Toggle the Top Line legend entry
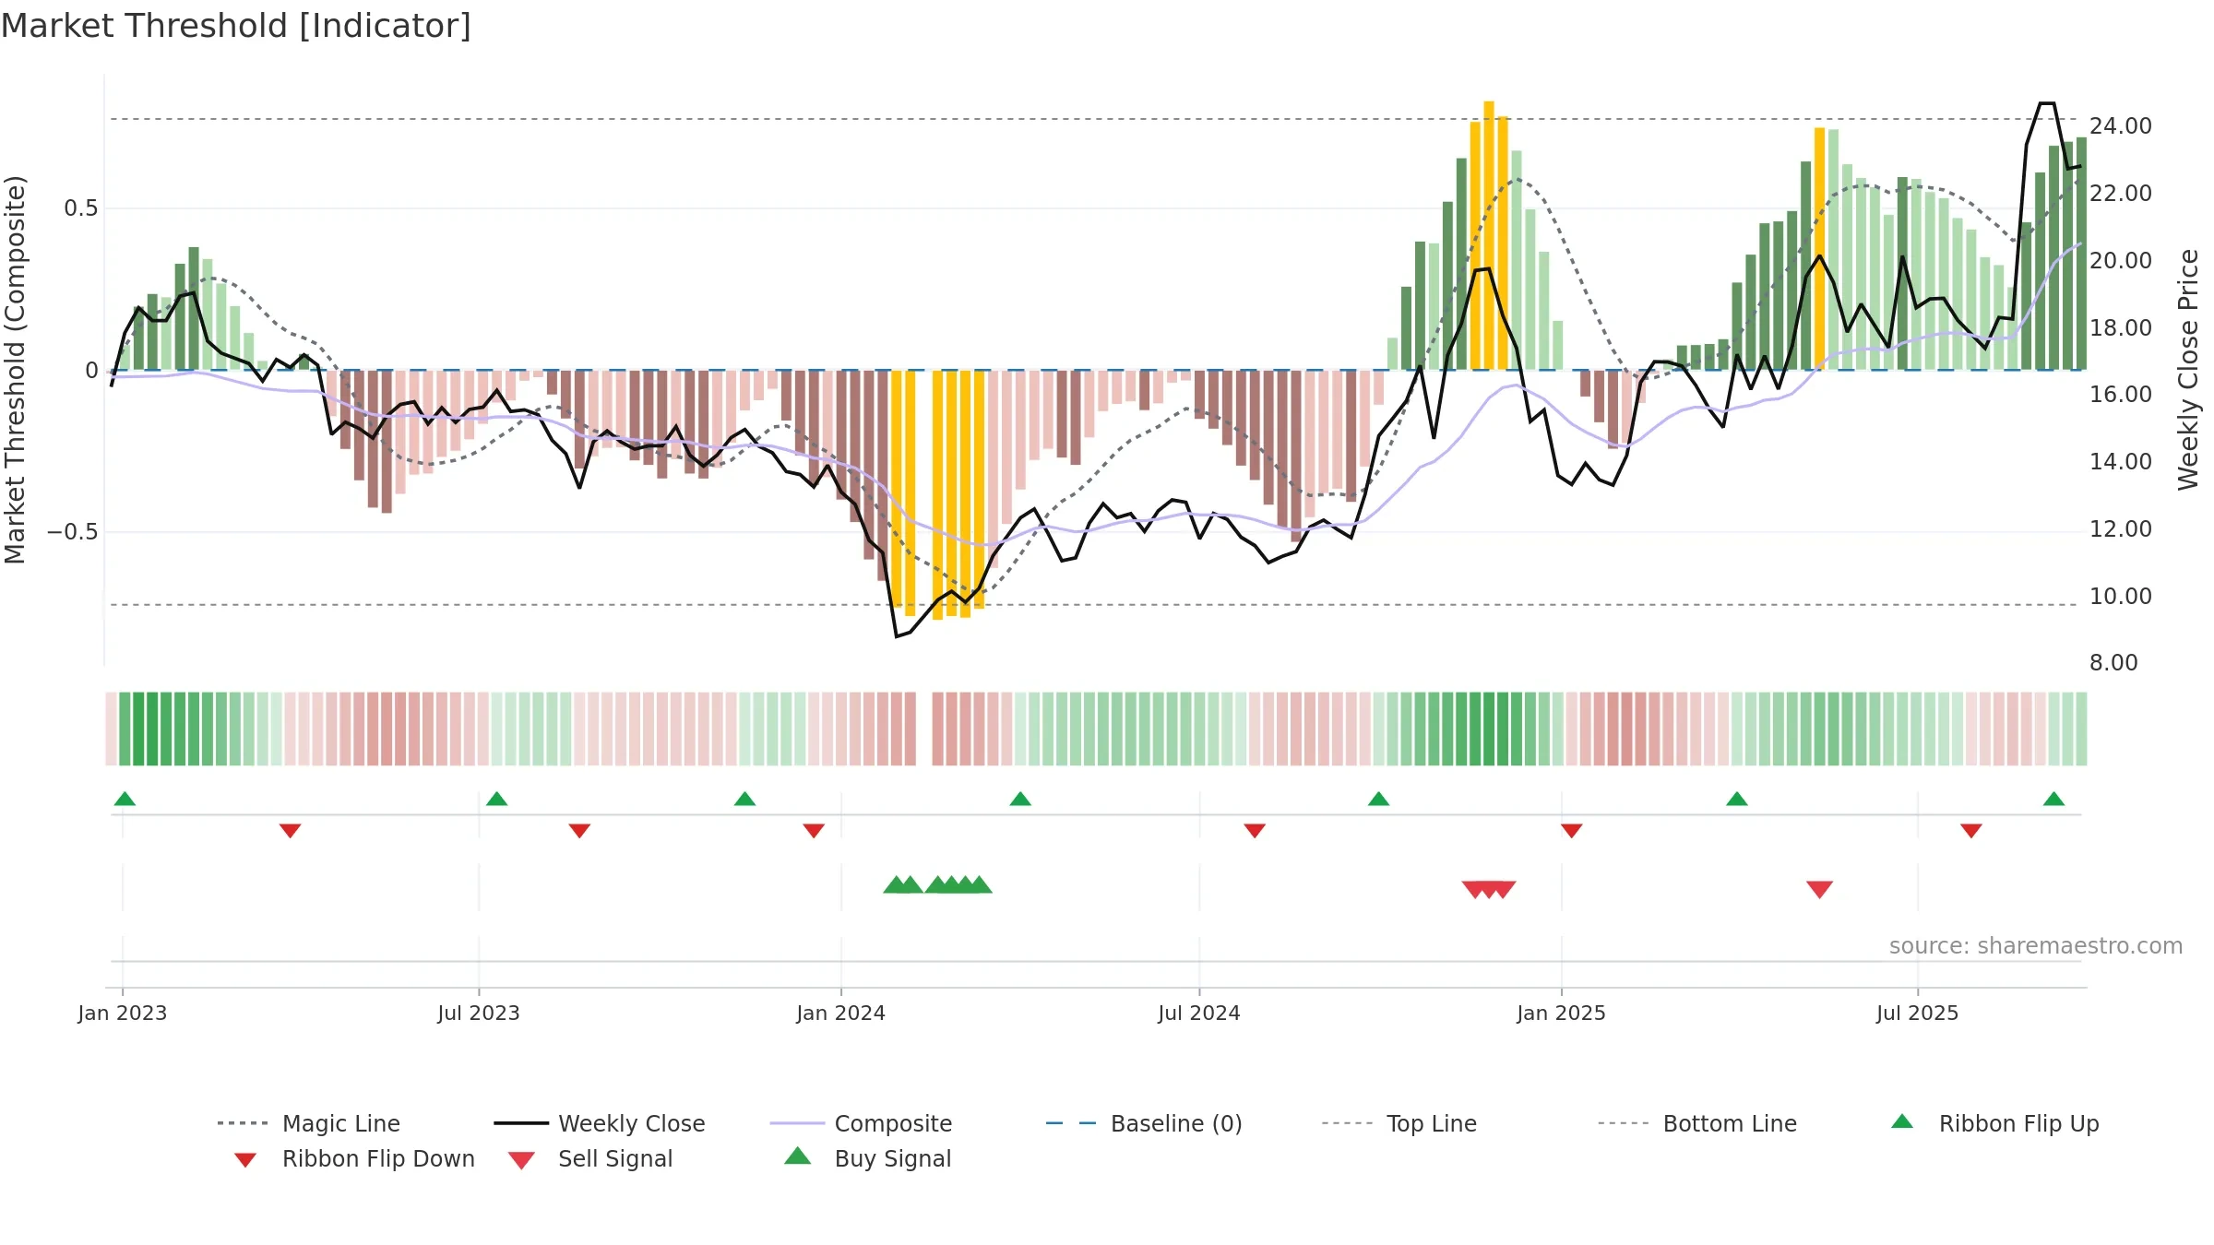 pyautogui.click(x=1399, y=1123)
